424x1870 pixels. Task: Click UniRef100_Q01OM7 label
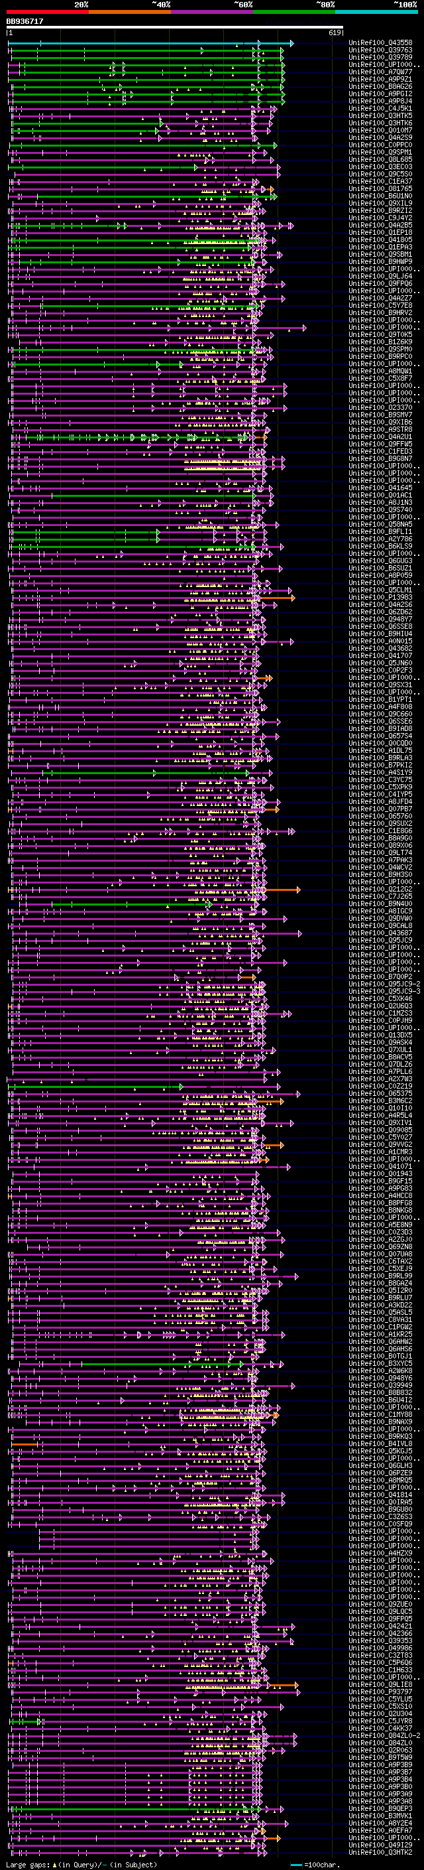tap(380, 130)
